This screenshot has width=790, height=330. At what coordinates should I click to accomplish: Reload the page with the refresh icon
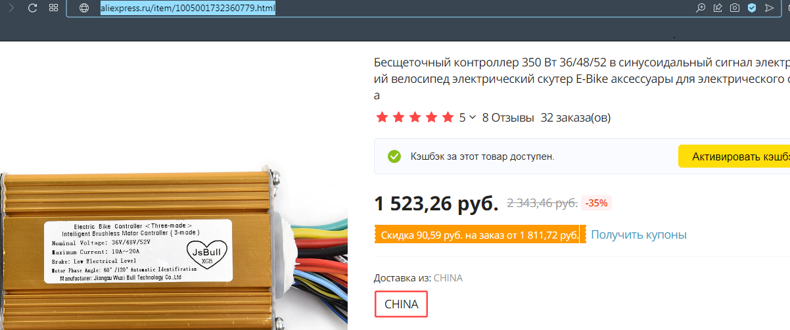click(x=32, y=8)
